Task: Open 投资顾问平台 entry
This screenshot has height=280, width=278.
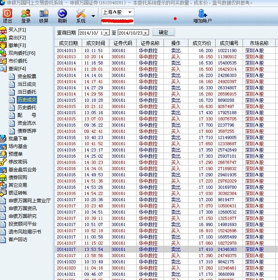Action: tap(23, 224)
